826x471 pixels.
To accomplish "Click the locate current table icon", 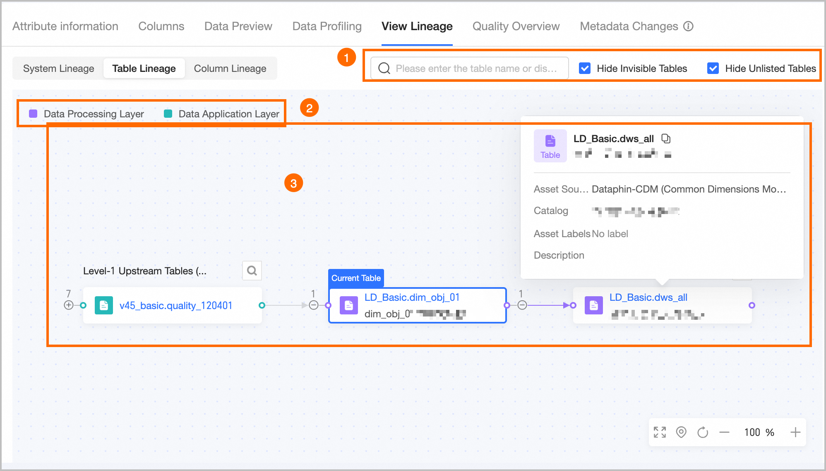I will click(x=681, y=432).
